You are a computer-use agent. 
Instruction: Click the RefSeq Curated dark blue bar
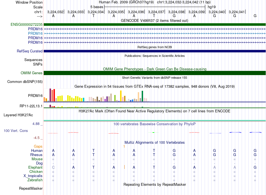(x=155, y=51)
